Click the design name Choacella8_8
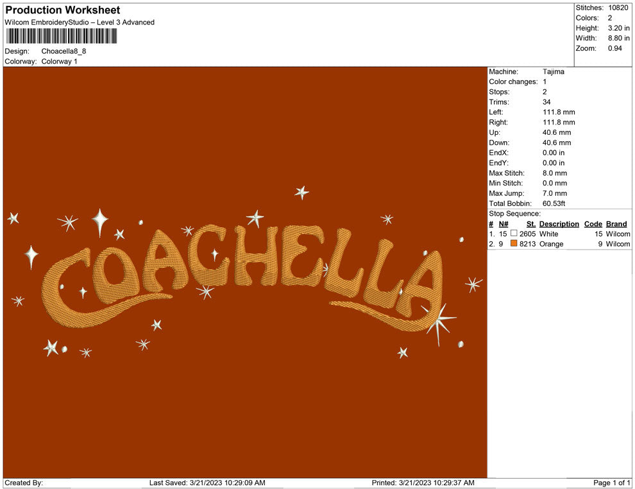 point(63,51)
